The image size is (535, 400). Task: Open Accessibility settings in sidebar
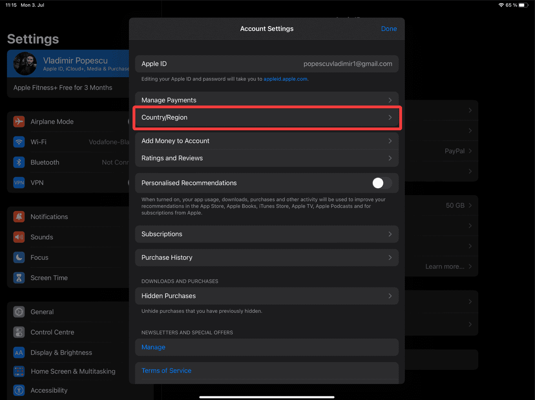coord(68,390)
